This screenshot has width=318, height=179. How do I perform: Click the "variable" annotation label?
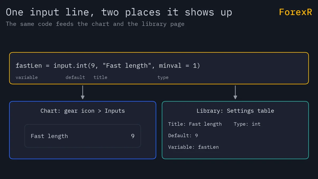pos(27,77)
